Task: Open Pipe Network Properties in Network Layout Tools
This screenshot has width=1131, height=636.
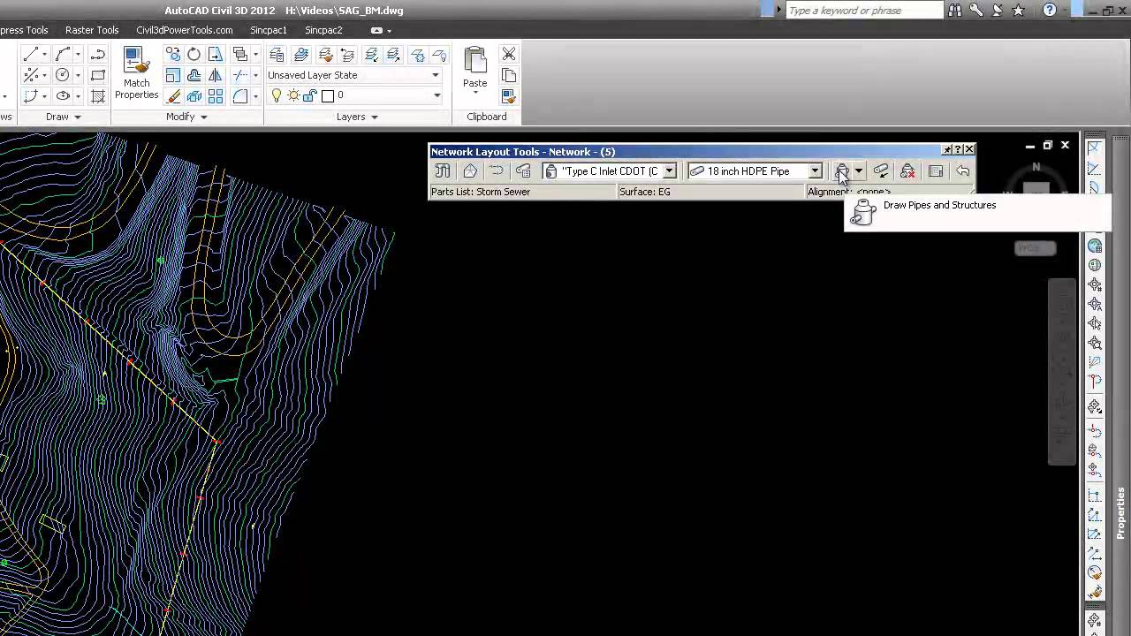Action: point(443,171)
